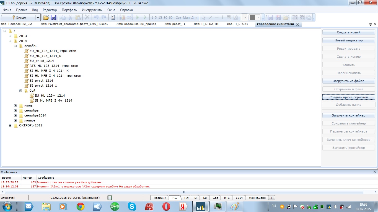Switch to the RTS workspace tab
This screenshot has width=378, height=212.
[227, 198]
